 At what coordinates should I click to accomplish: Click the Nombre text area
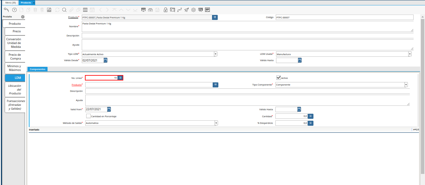248,27
